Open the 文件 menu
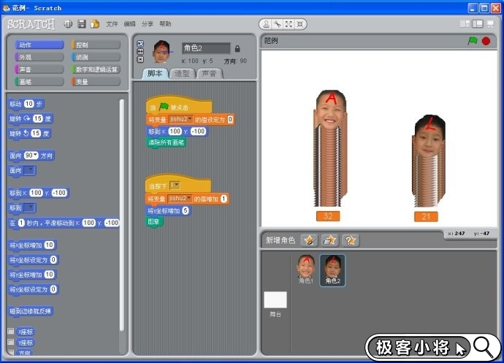This screenshot has width=504, height=363. tap(112, 24)
